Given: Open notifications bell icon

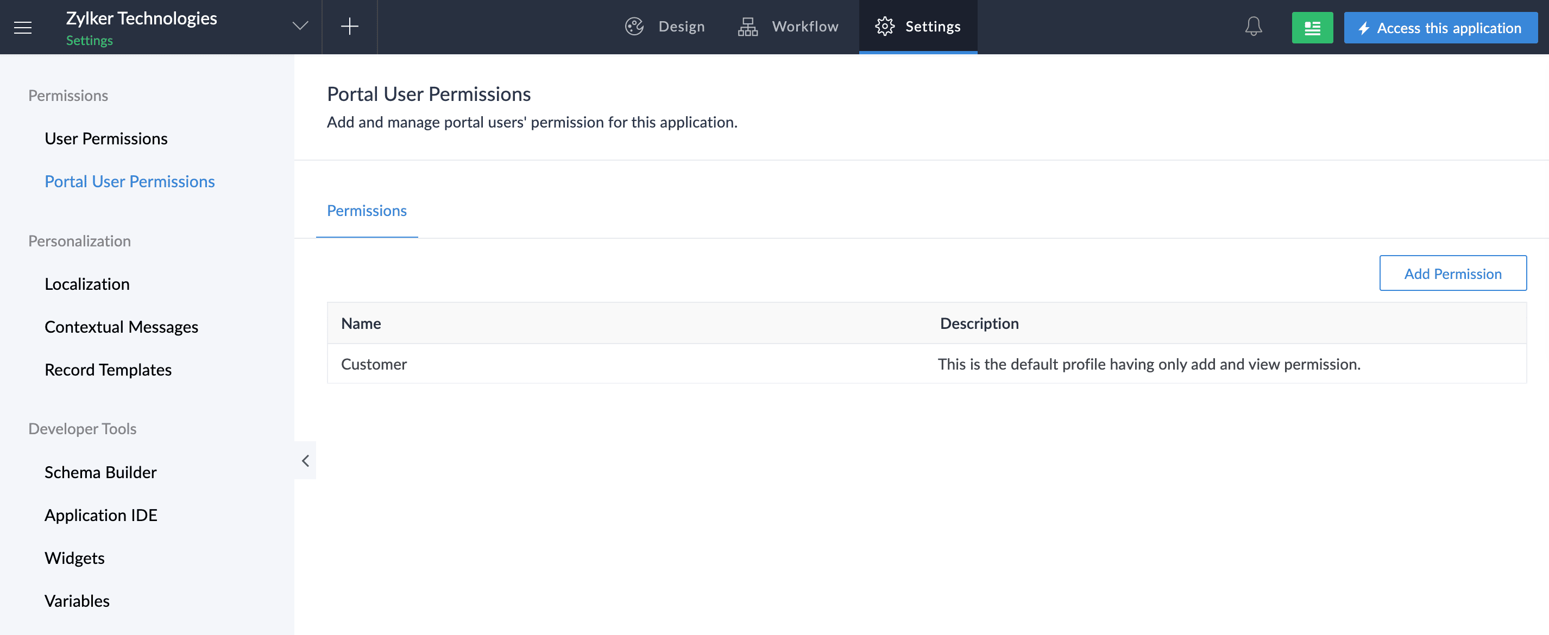Looking at the screenshot, I should pyautogui.click(x=1253, y=27).
